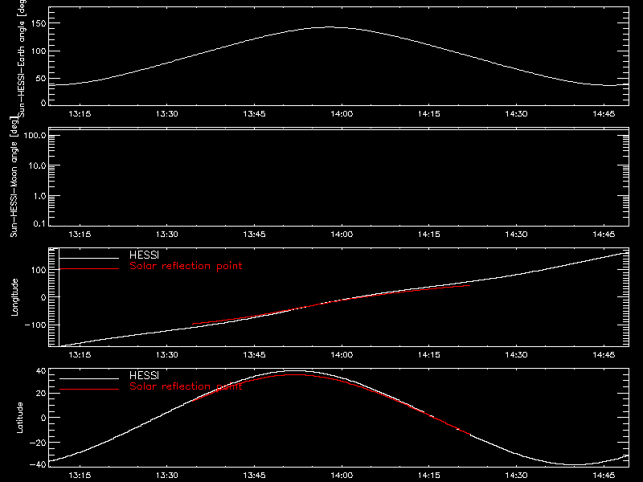Click 0 tick on Latitude axis
643x482 pixels.
(x=43, y=418)
